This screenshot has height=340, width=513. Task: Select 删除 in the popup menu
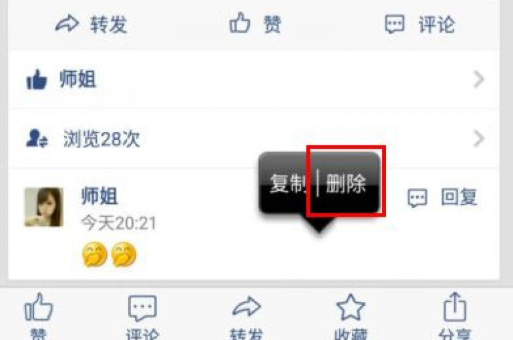point(346,183)
